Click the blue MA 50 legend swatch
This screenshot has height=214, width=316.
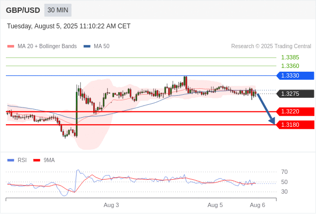(x=87, y=47)
